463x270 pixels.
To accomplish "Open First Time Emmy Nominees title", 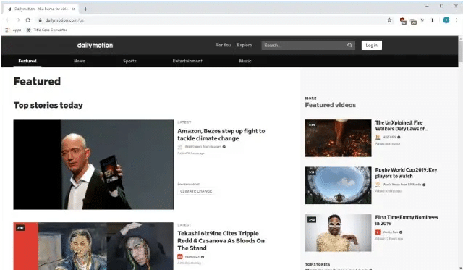I will (407, 220).
